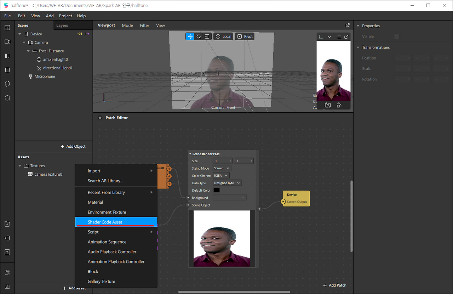Click the bug report icon

[x=7, y=272]
